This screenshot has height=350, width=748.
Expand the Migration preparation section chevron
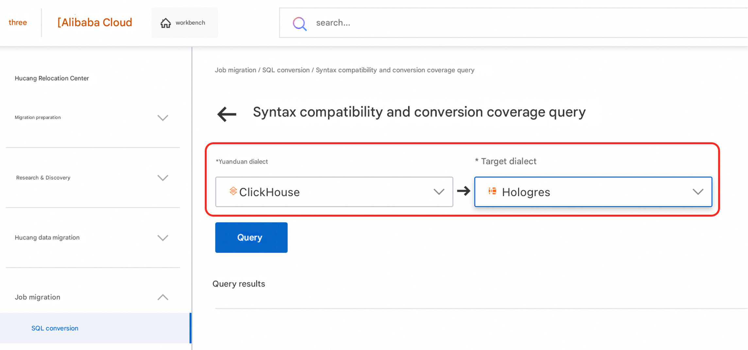click(163, 118)
